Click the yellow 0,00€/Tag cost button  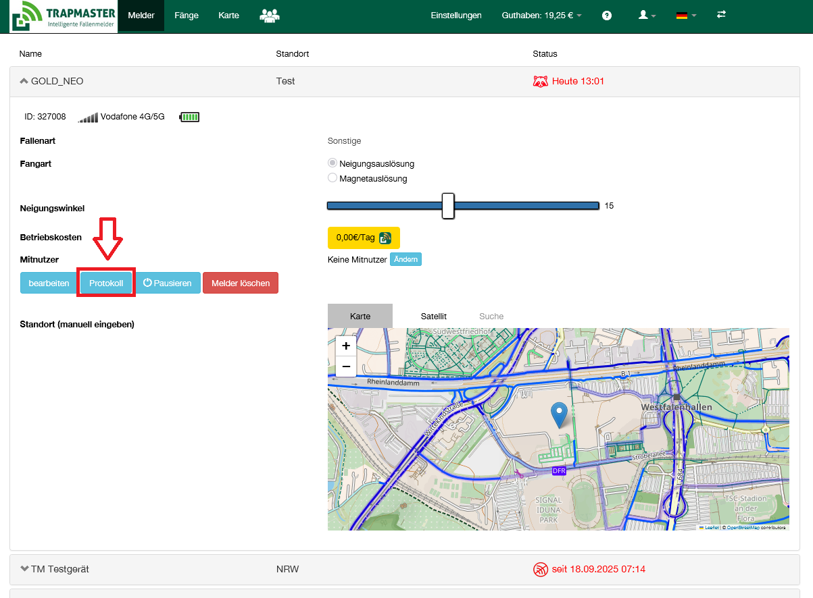[364, 238]
